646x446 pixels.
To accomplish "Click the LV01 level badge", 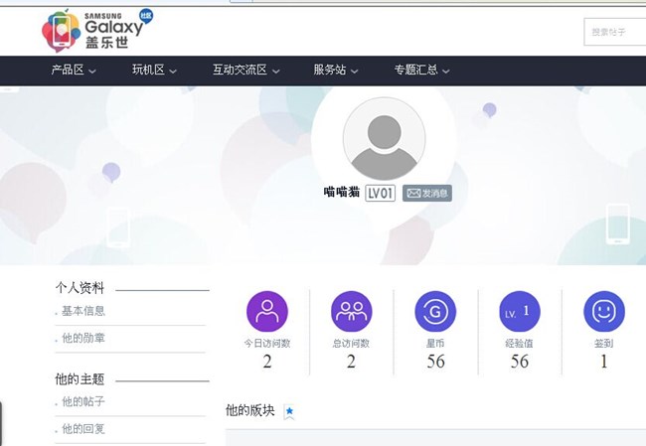I will pos(381,194).
